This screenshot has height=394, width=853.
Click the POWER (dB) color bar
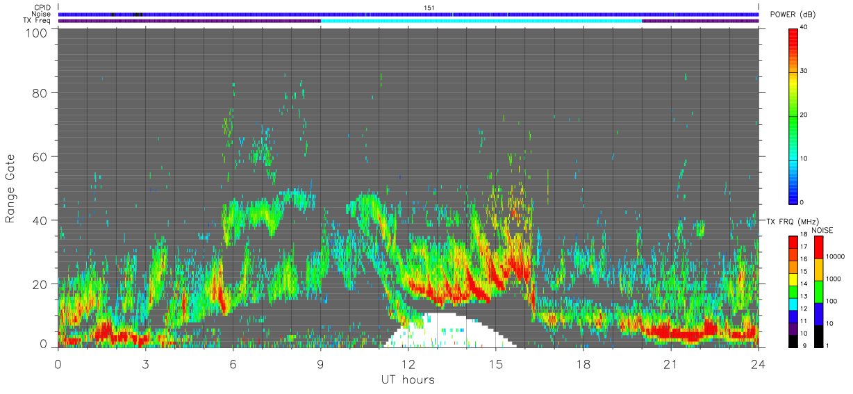click(x=793, y=115)
